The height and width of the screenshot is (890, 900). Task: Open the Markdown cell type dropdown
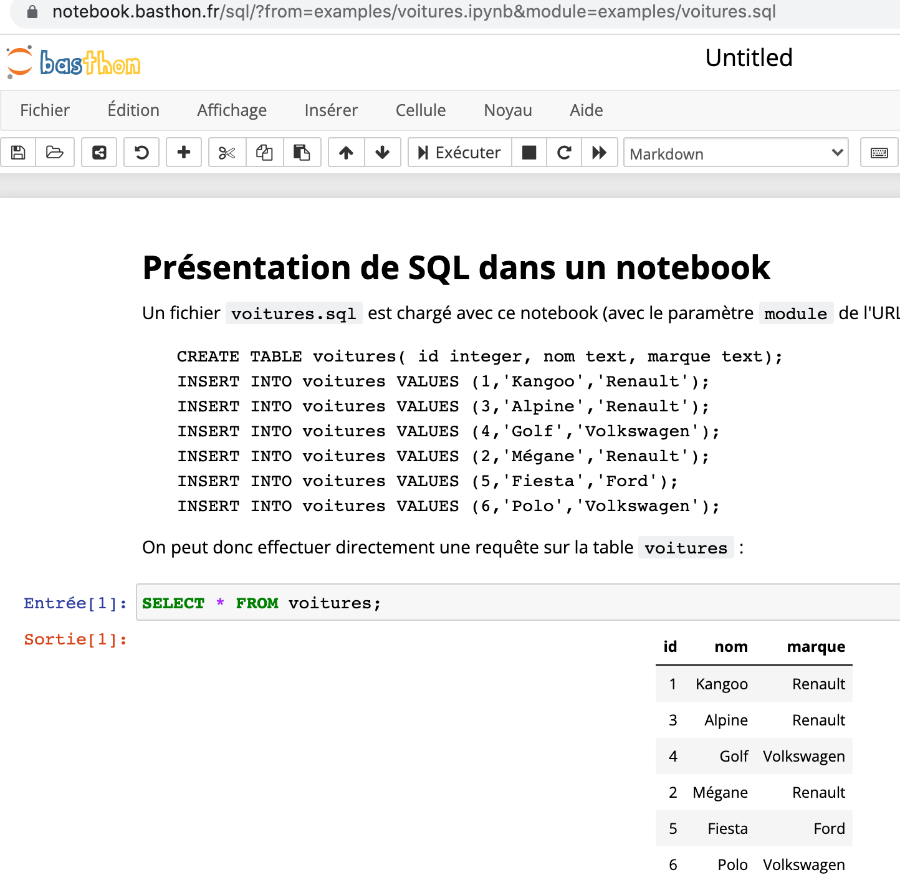click(735, 153)
